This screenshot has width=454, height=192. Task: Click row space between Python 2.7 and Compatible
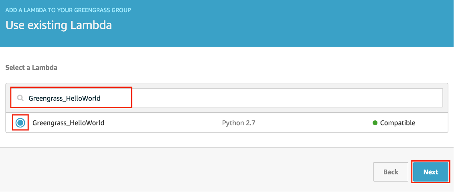tap(313, 123)
